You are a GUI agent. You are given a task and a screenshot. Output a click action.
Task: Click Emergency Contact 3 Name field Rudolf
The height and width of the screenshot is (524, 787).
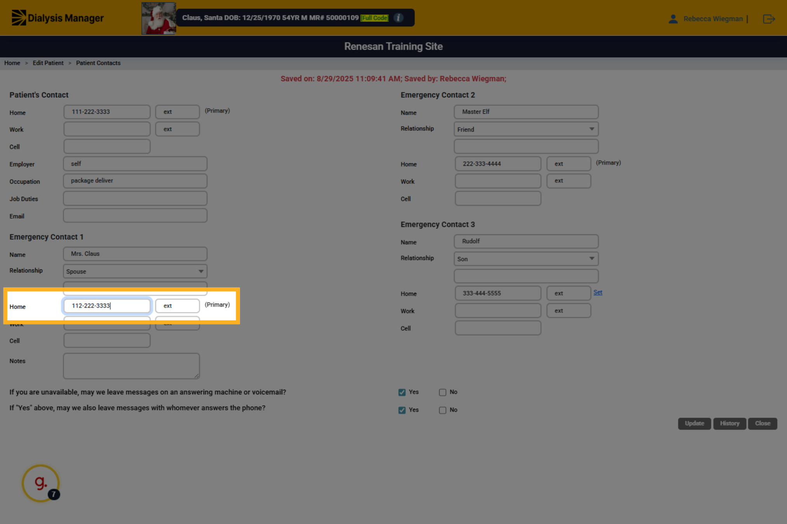coord(526,241)
